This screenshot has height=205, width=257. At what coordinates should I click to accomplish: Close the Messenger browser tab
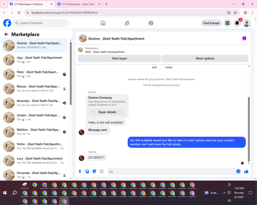pos(51,4)
